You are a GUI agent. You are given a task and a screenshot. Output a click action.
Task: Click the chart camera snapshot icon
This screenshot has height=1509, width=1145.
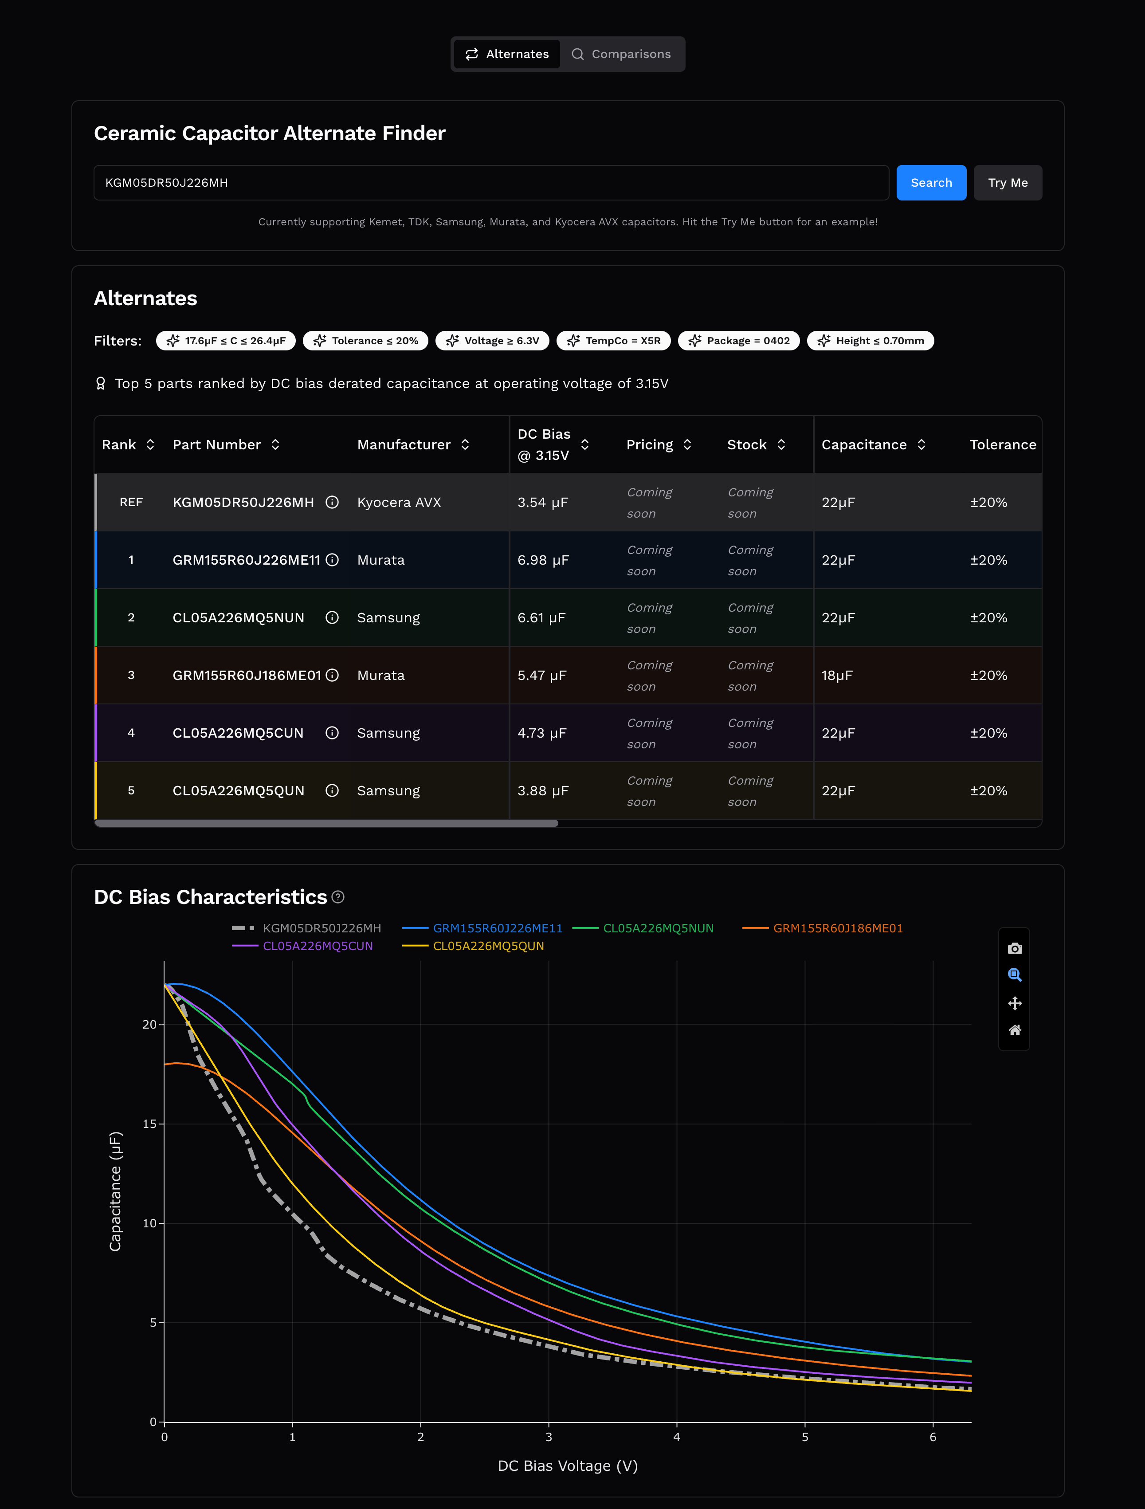[x=1014, y=948]
